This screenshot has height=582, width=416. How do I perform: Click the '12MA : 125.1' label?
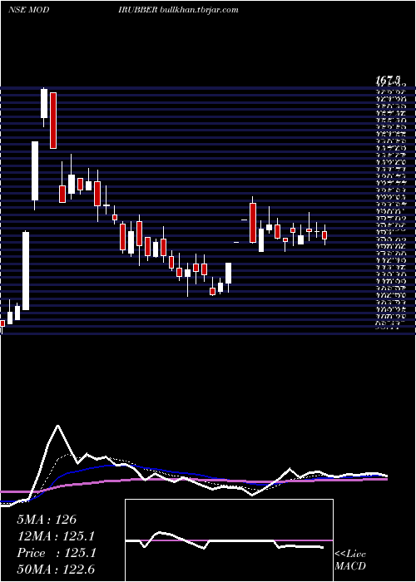[56, 536]
